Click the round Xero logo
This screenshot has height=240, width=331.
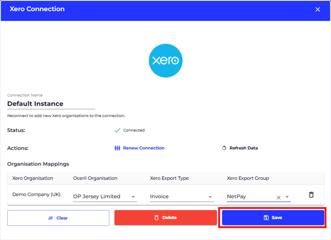pos(165,61)
